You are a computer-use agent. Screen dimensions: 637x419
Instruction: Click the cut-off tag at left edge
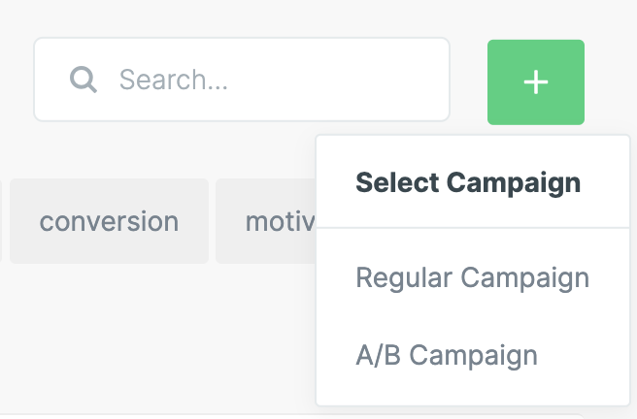(x=1, y=221)
